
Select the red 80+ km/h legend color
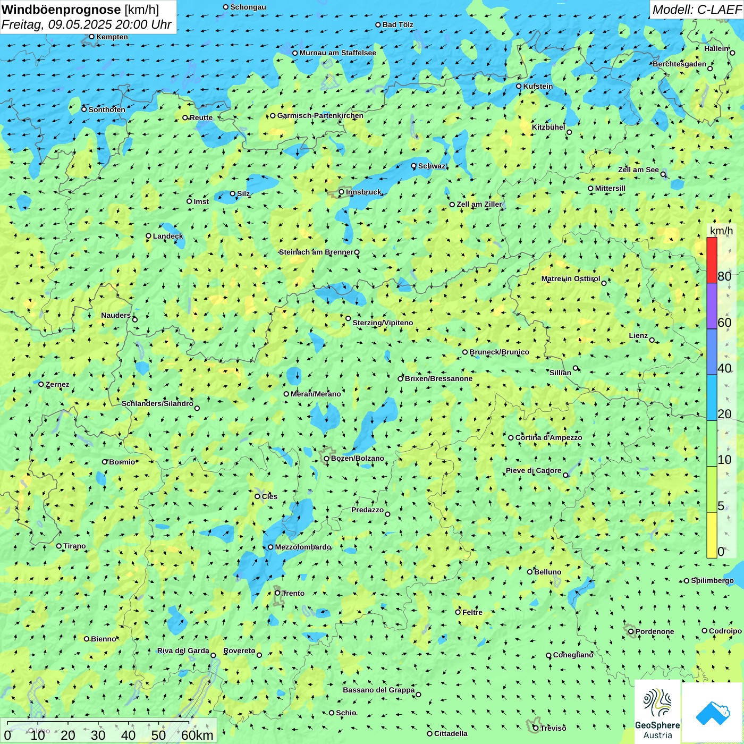pos(712,260)
